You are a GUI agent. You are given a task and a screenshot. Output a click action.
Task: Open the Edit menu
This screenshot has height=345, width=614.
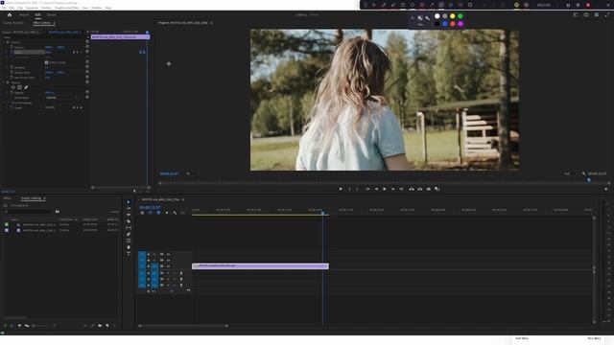tap(12, 8)
